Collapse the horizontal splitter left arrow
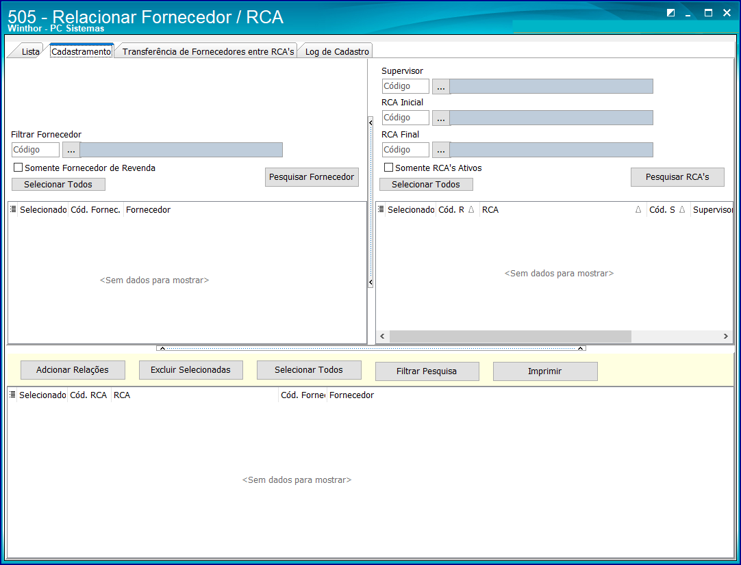Image resolution: width=741 pixels, height=565 pixels. click(162, 348)
